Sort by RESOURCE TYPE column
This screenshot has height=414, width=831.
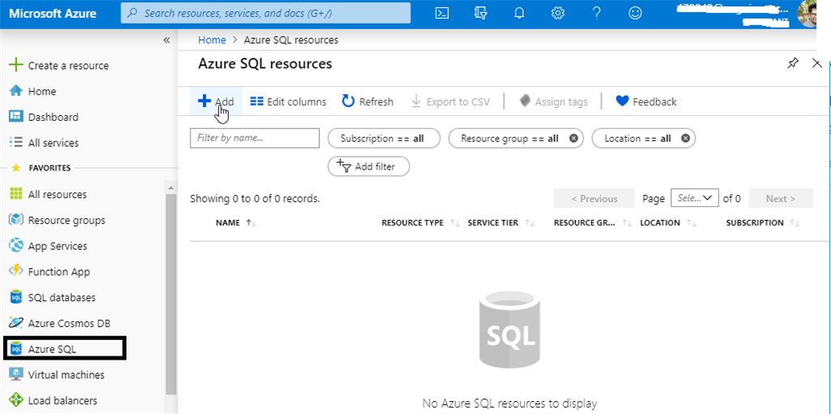pyautogui.click(x=421, y=223)
